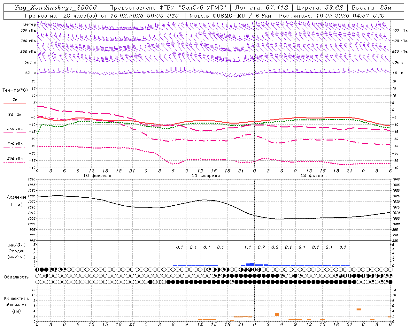Click the Широта: 59.62 latitude value
The width and height of the screenshot is (409, 327).
tap(320, 8)
